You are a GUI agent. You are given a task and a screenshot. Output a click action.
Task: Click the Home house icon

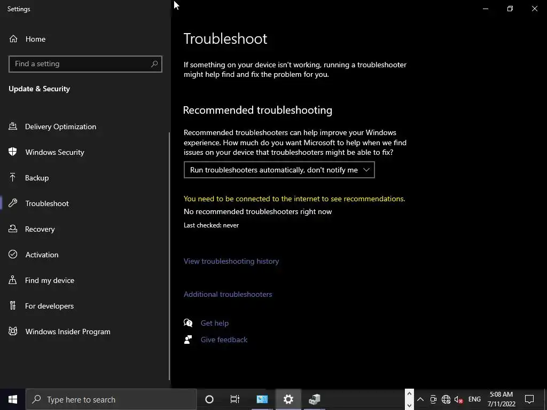pos(13,38)
